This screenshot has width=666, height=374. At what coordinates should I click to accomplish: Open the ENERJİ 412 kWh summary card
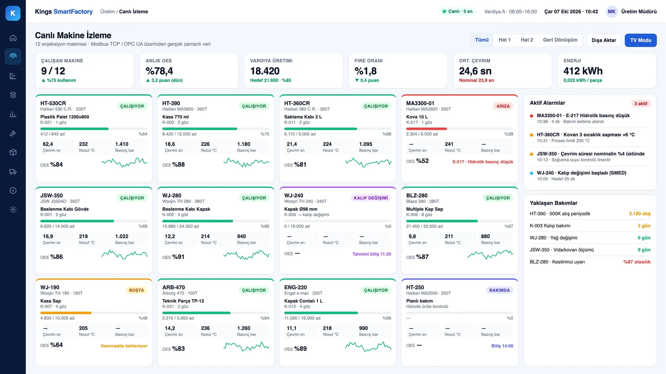(607, 71)
